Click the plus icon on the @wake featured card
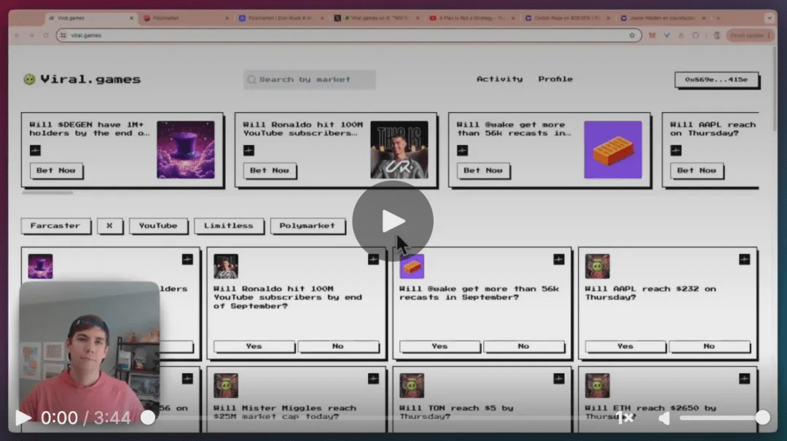This screenshot has height=441, width=787. tap(462, 151)
